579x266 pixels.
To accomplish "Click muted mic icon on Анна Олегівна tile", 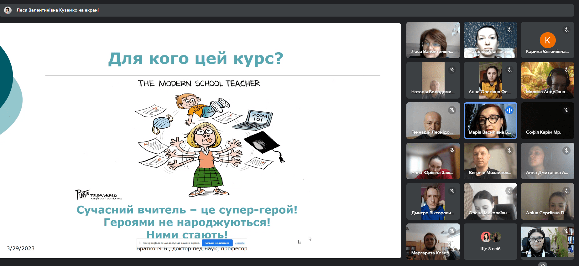I will click(509, 70).
